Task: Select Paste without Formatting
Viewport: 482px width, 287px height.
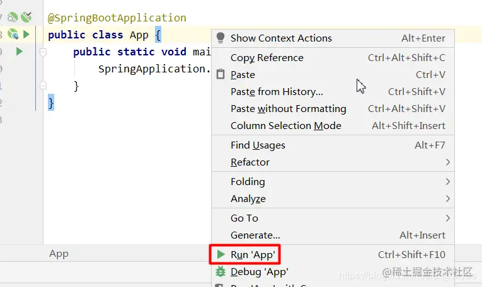Action: pyautogui.click(x=333, y=109)
